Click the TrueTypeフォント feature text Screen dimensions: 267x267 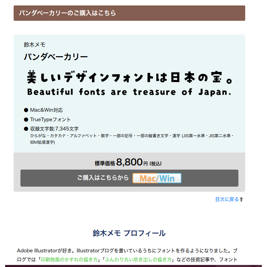click(50, 120)
